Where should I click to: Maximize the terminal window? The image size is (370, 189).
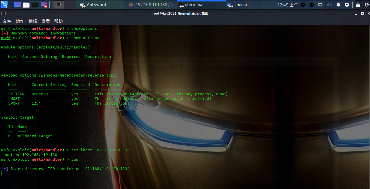362,13
